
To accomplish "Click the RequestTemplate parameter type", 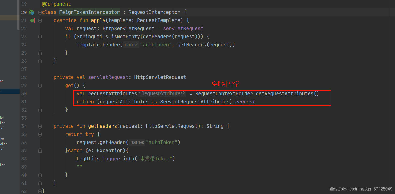I will point(159,20).
